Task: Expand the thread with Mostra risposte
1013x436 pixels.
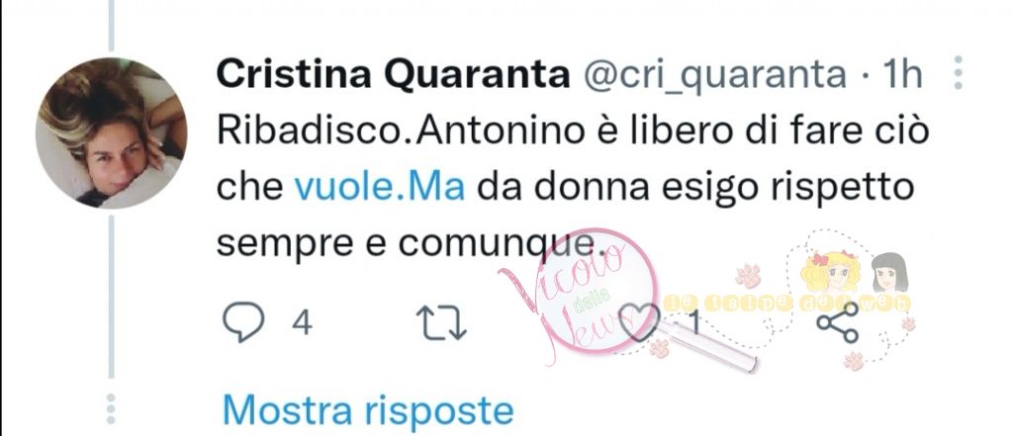Action: click(368, 409)
